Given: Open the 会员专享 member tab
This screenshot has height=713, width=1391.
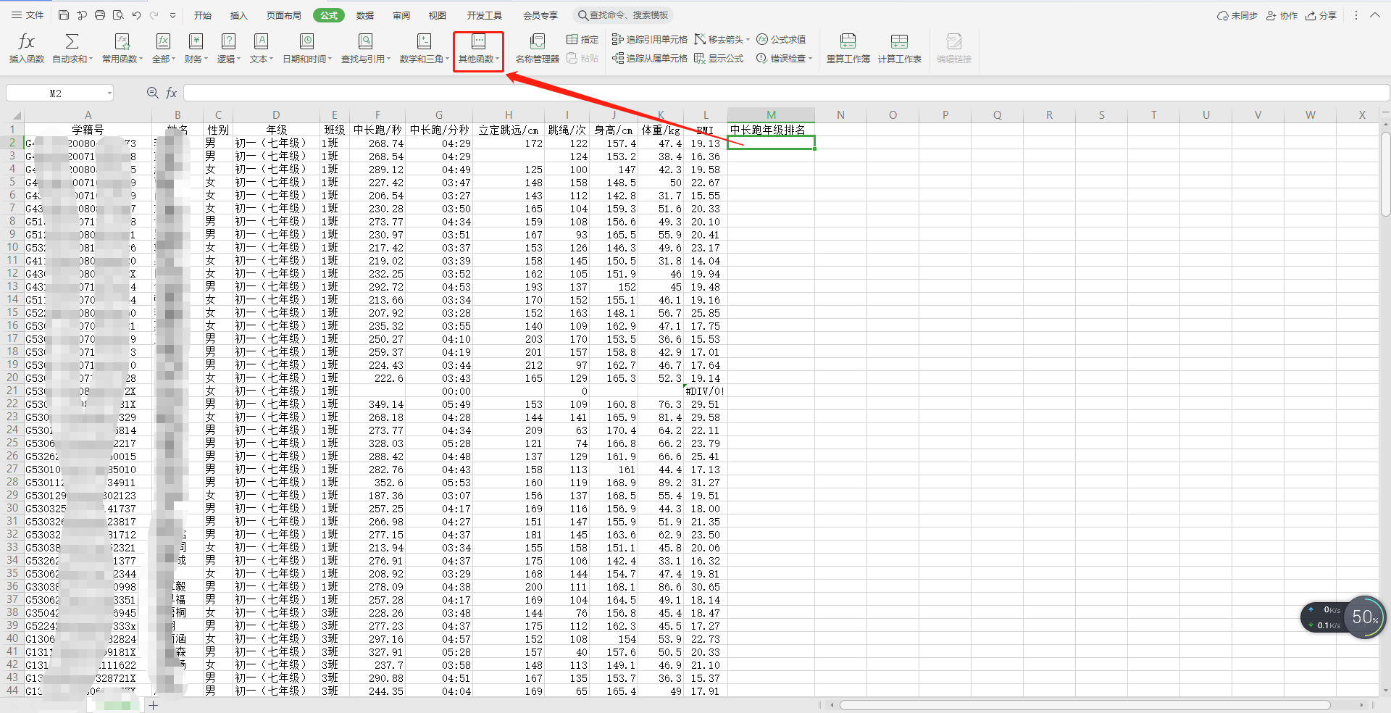Looking at the screenshot, I should (x=540, y=15).
